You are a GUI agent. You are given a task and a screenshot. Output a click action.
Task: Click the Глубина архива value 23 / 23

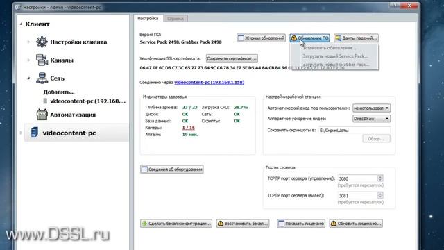[189, 107]
